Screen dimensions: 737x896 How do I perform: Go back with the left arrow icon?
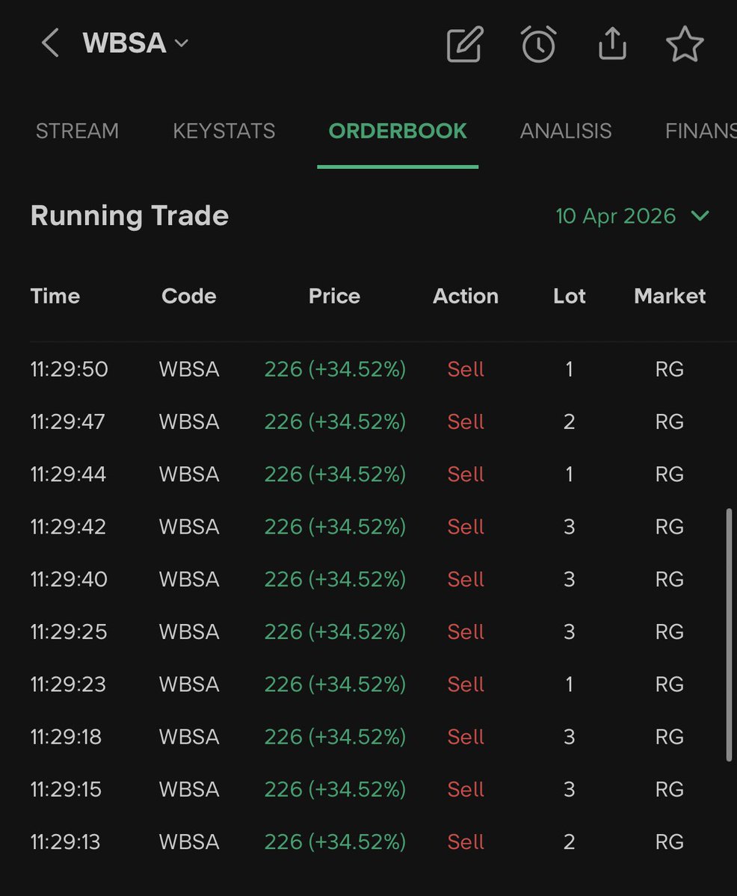50,43
